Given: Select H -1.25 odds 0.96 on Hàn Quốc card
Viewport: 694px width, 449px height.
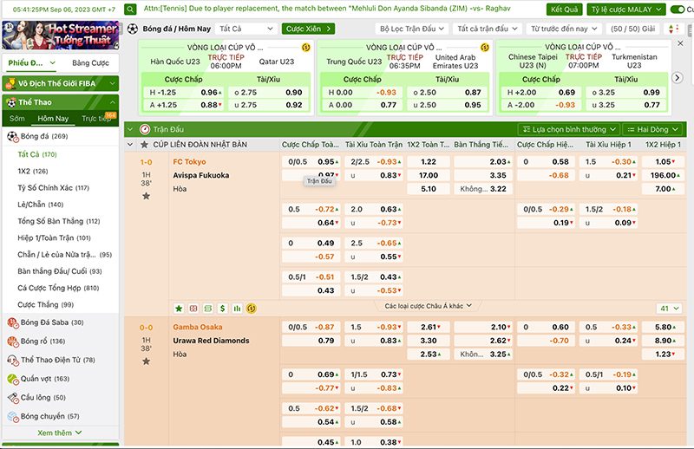Looking at the screenshot, I should click(x=185, y=93).
